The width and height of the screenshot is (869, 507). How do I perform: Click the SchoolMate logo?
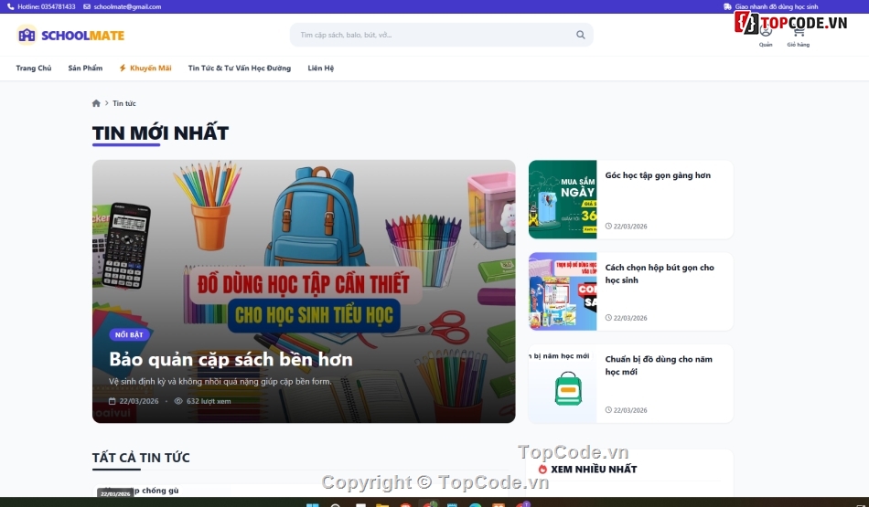pyautogui.click(x=70, y=35)
